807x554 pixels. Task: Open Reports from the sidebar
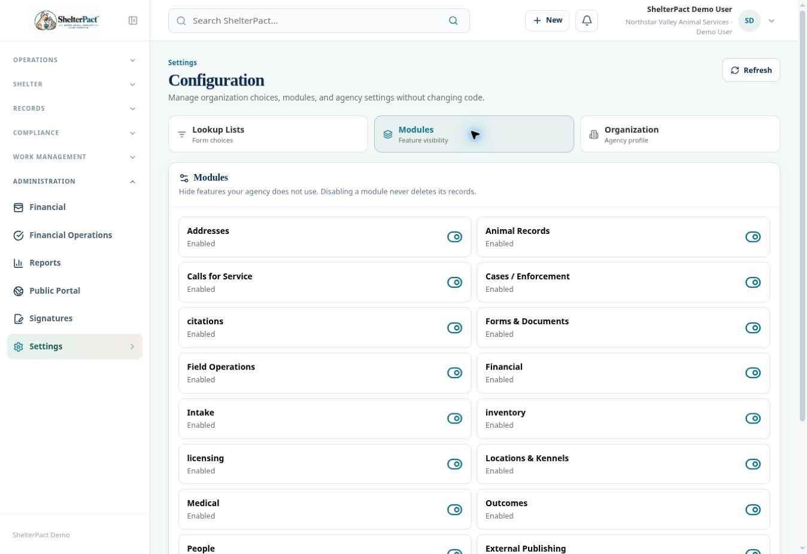tap(75, 263)
